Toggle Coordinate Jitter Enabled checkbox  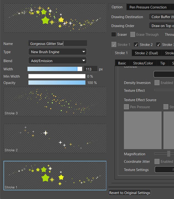(157, 162)
